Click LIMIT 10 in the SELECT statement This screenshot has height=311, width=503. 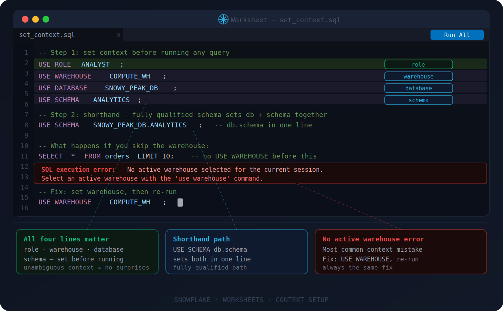[x=154, y=156]
